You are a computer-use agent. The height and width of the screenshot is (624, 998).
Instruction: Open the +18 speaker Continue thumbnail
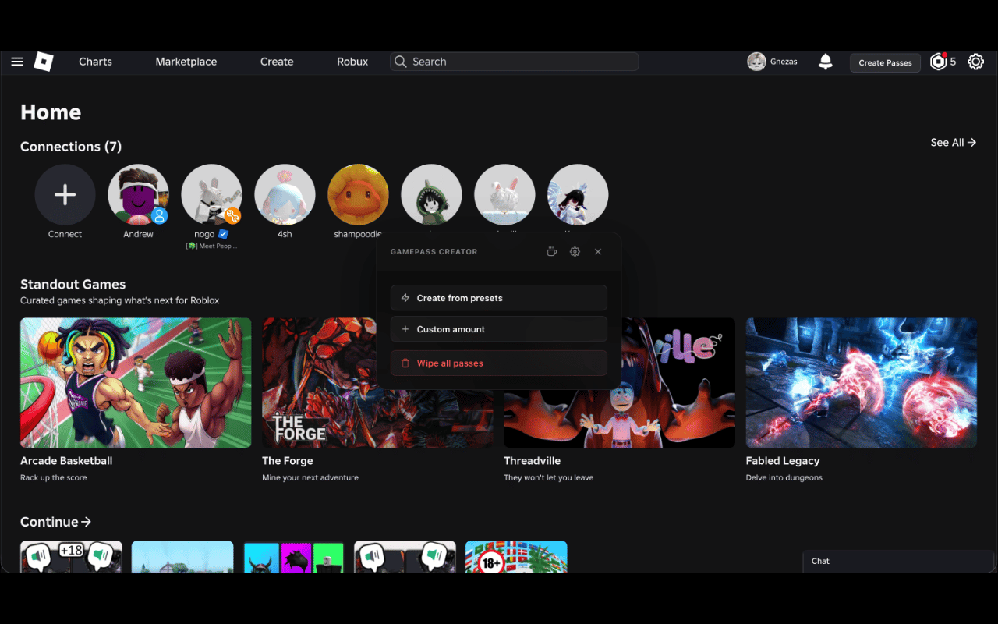[x=71, y=557]
